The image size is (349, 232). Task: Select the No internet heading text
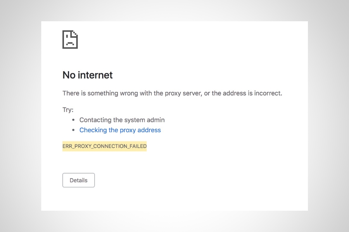[x=87, y=75]
